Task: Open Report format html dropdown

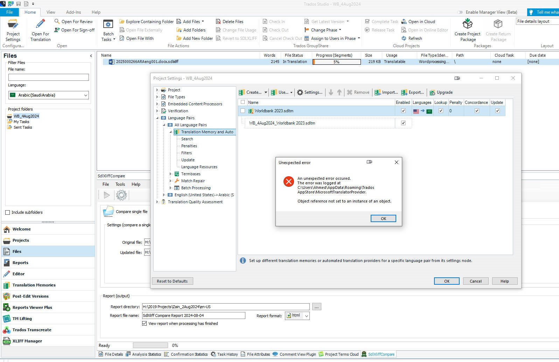Action: click(x=297, y=315)
